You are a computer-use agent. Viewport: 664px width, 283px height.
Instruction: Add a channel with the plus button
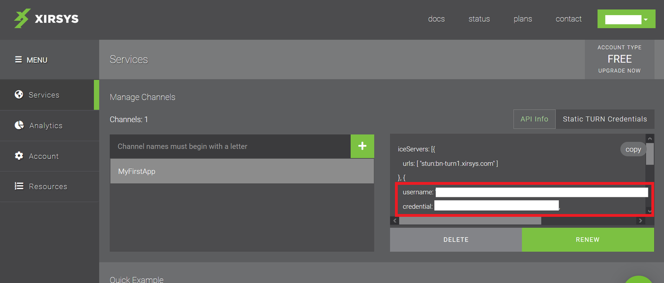coord(362,146)
